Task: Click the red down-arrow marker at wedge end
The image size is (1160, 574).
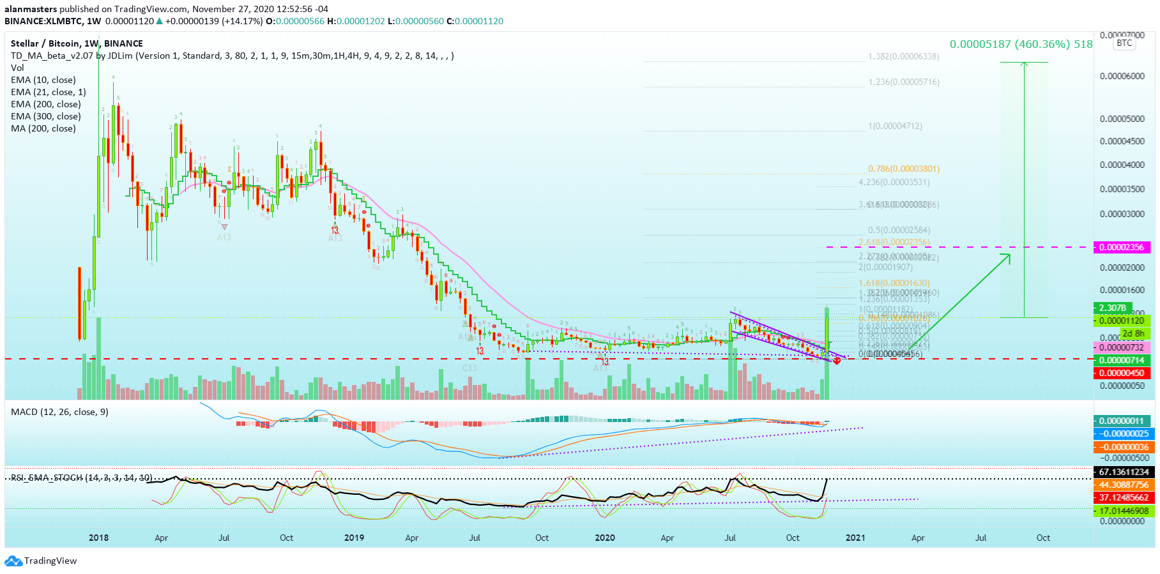Action: point(837,361)
